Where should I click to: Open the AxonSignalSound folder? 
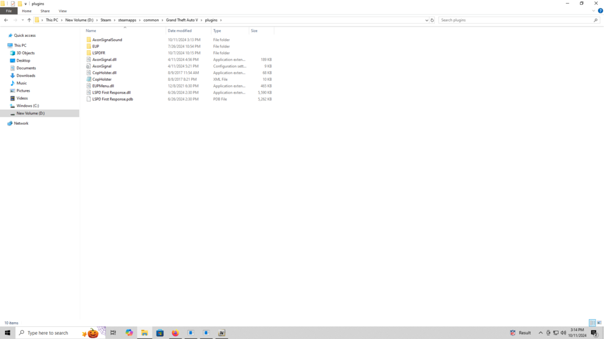click(107, 40)
